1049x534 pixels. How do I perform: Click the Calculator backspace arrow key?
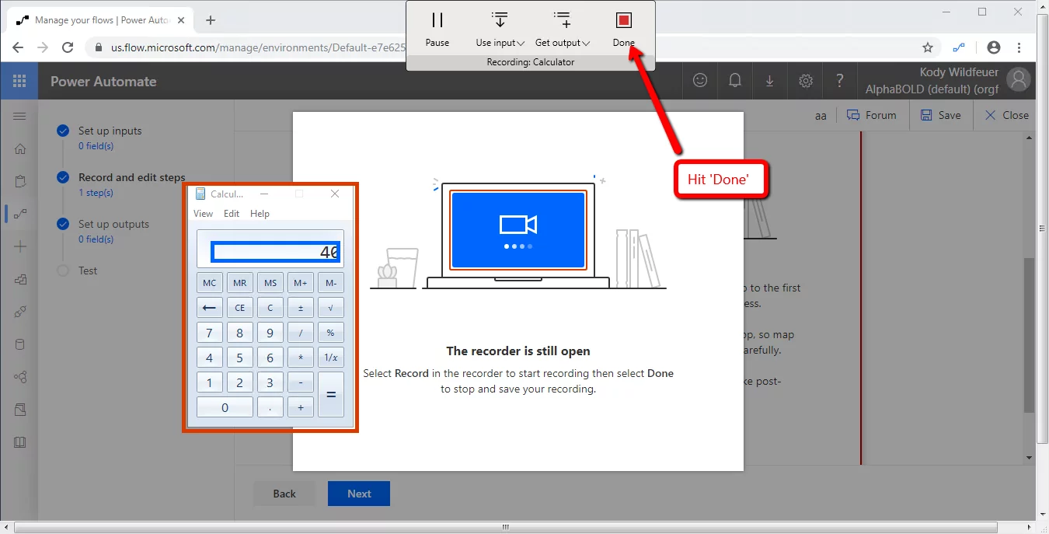209,308
